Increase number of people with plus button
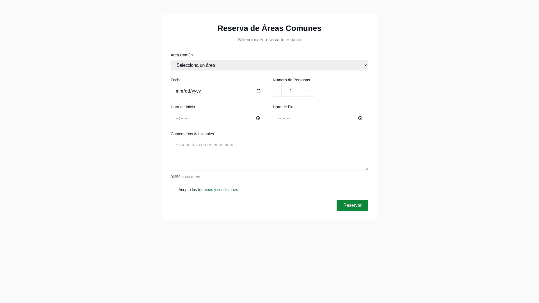 tap(309, 91)
